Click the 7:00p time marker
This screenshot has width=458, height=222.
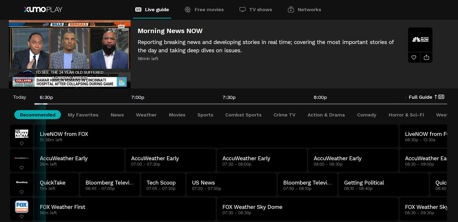coord(138,97)
